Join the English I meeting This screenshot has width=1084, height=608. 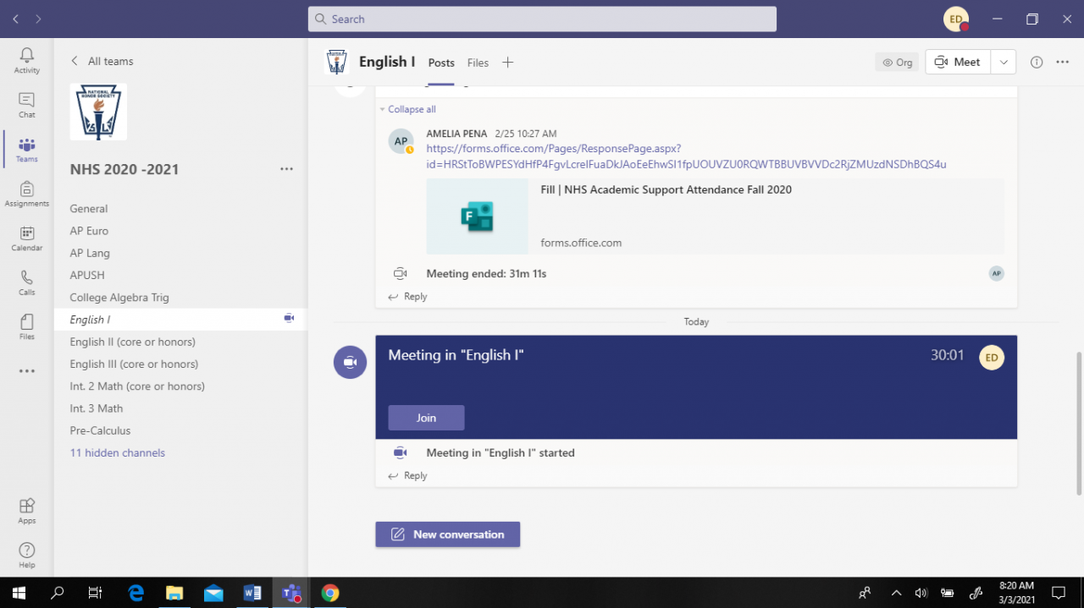(x=426, y=418)
